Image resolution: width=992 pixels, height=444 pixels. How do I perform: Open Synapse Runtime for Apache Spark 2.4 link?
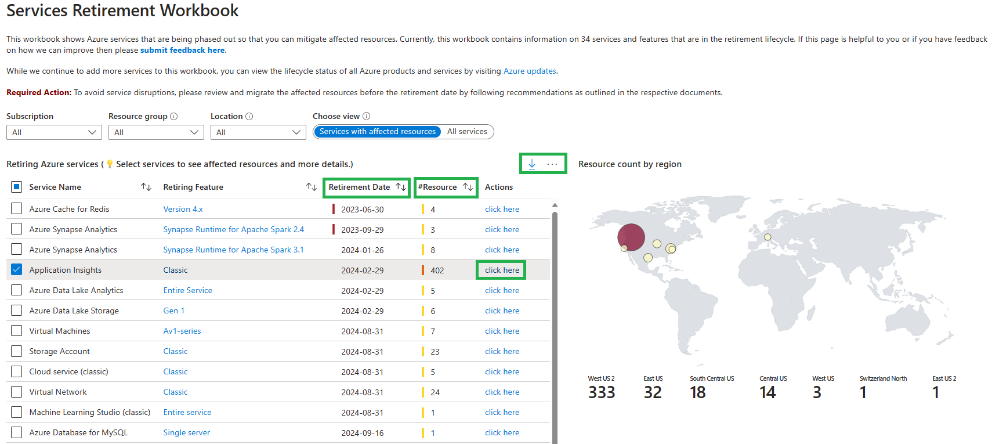click(234, 229)
